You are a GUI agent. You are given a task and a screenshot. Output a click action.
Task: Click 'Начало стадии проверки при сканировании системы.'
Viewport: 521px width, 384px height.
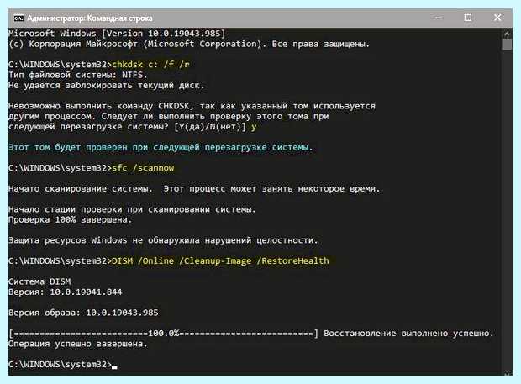coord(132,209)
